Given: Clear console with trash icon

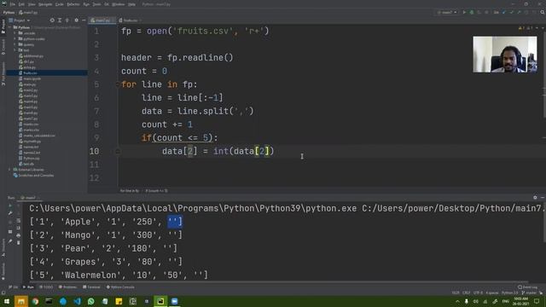Looking at the screenshot, I should click(19, 242).
